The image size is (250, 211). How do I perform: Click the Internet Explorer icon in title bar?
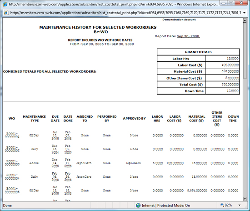coord(5,4)
